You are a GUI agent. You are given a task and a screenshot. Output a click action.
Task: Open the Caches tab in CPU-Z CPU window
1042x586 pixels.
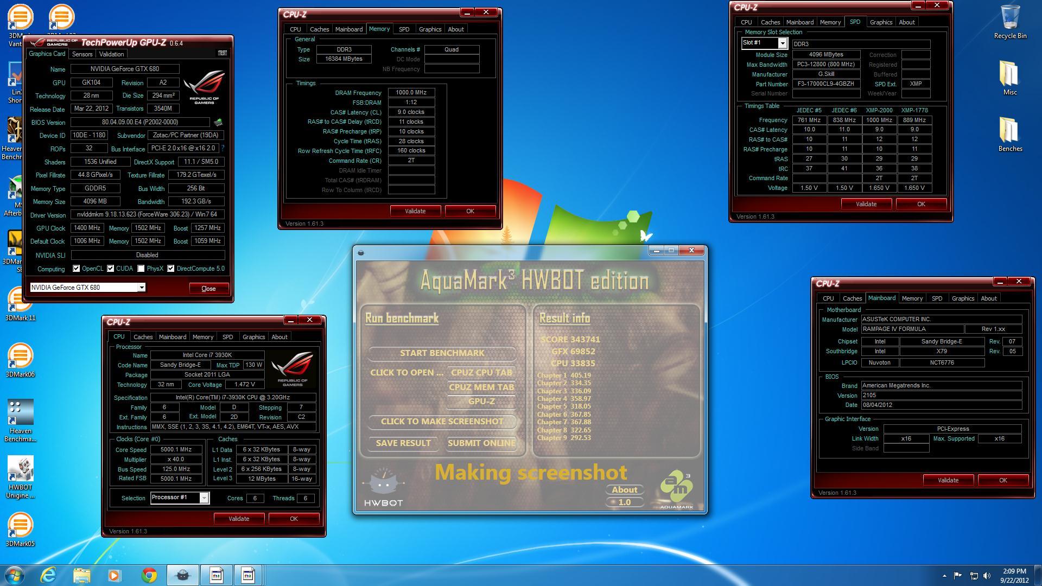pyautogui.click(x=143, y=337)
